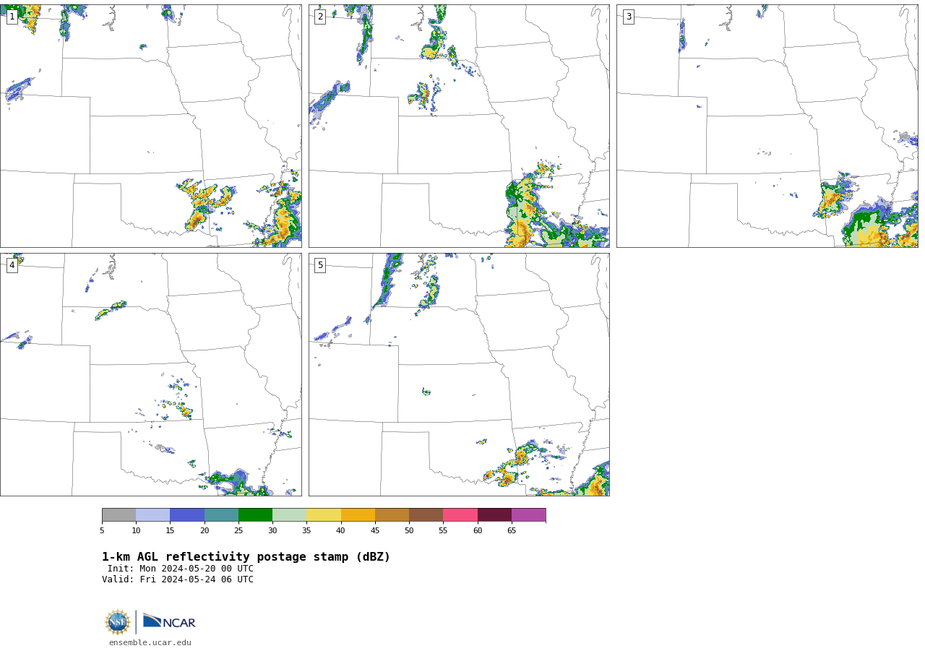Open ensemble member 2 reflectivity map
The width and height of the screenshot is (925, 651).
[x=459, y=126]
